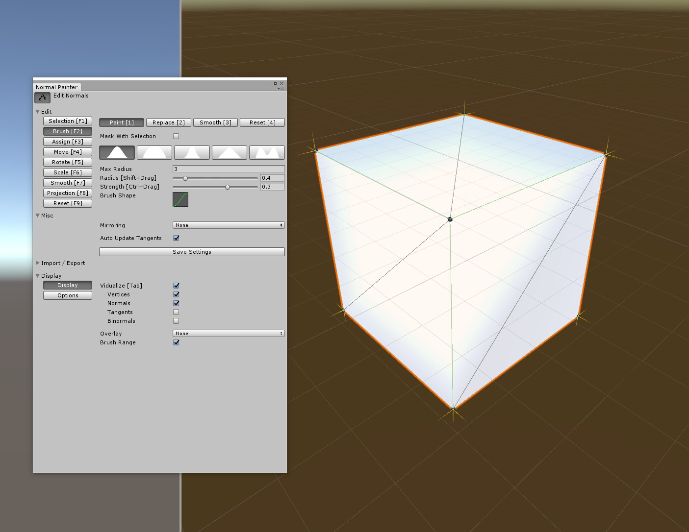The image size is (689, 532).
Task: Click the Save Settings button
Action: click(191, 251)
